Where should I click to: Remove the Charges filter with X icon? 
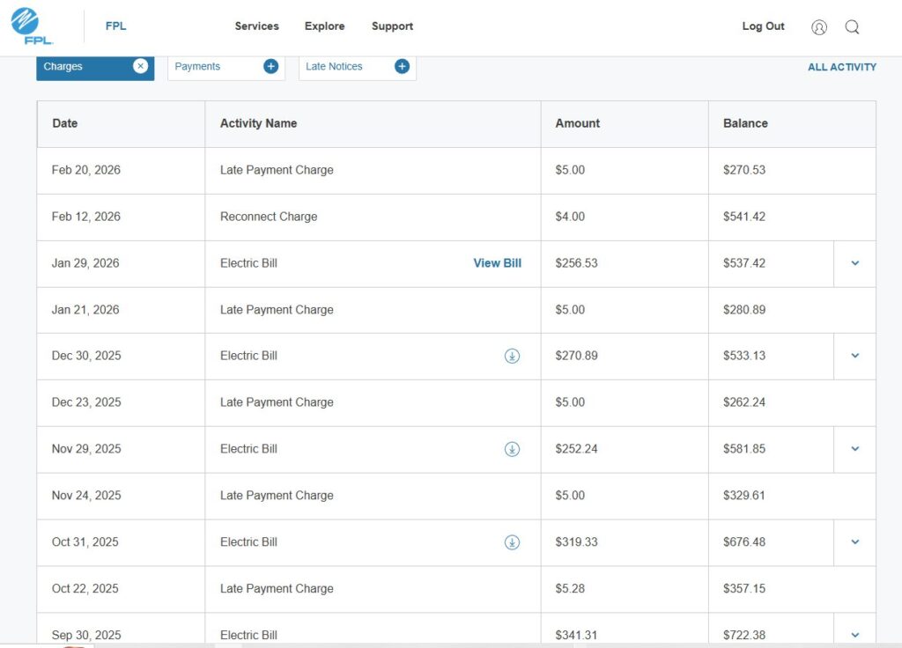click(140, 66)
